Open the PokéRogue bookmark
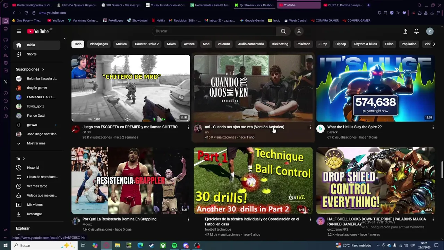The image size is (444, 250). pos(113,20)
